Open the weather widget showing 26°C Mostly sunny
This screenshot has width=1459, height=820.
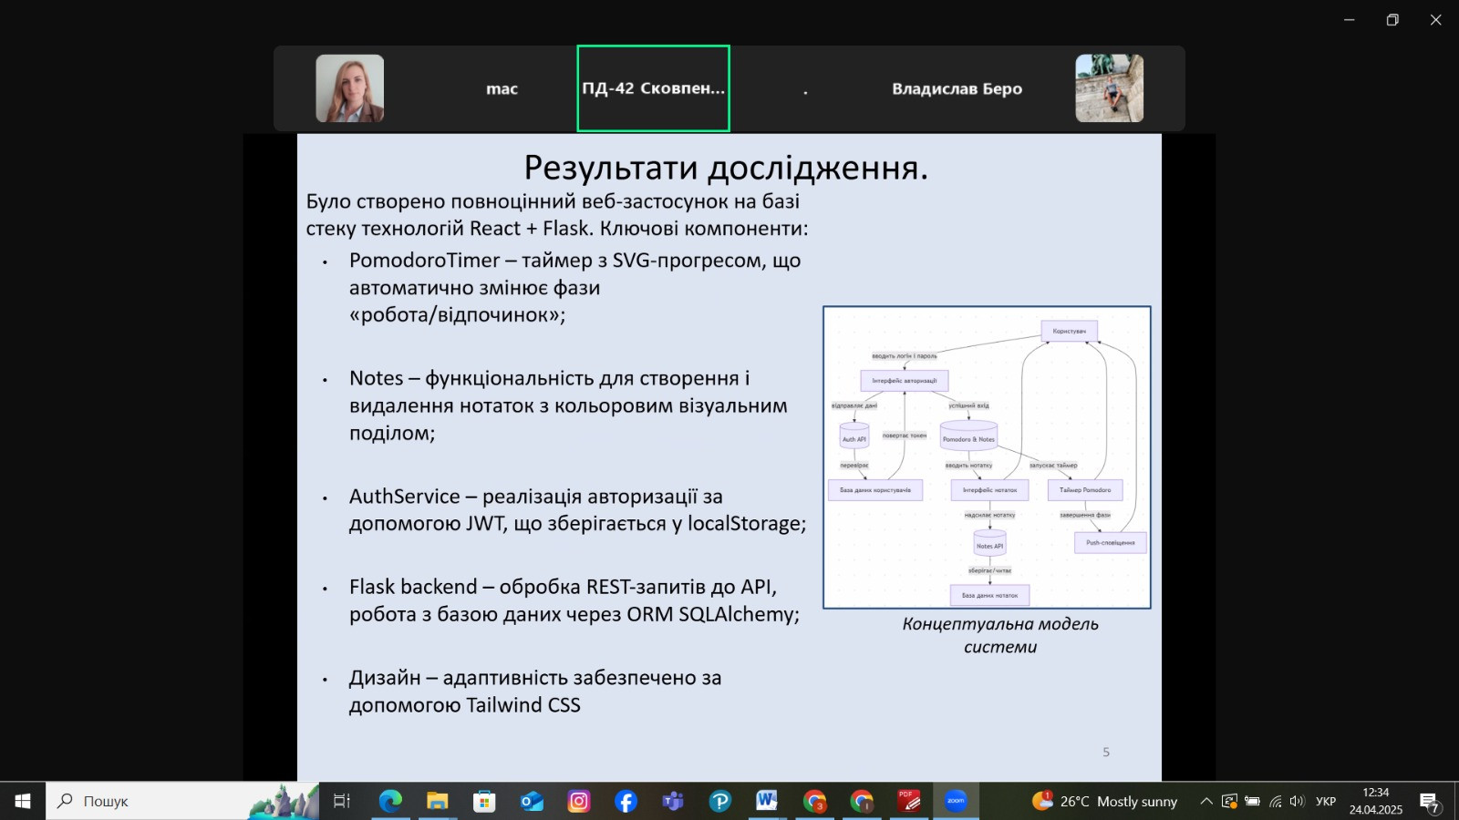tap(1104, 801)
